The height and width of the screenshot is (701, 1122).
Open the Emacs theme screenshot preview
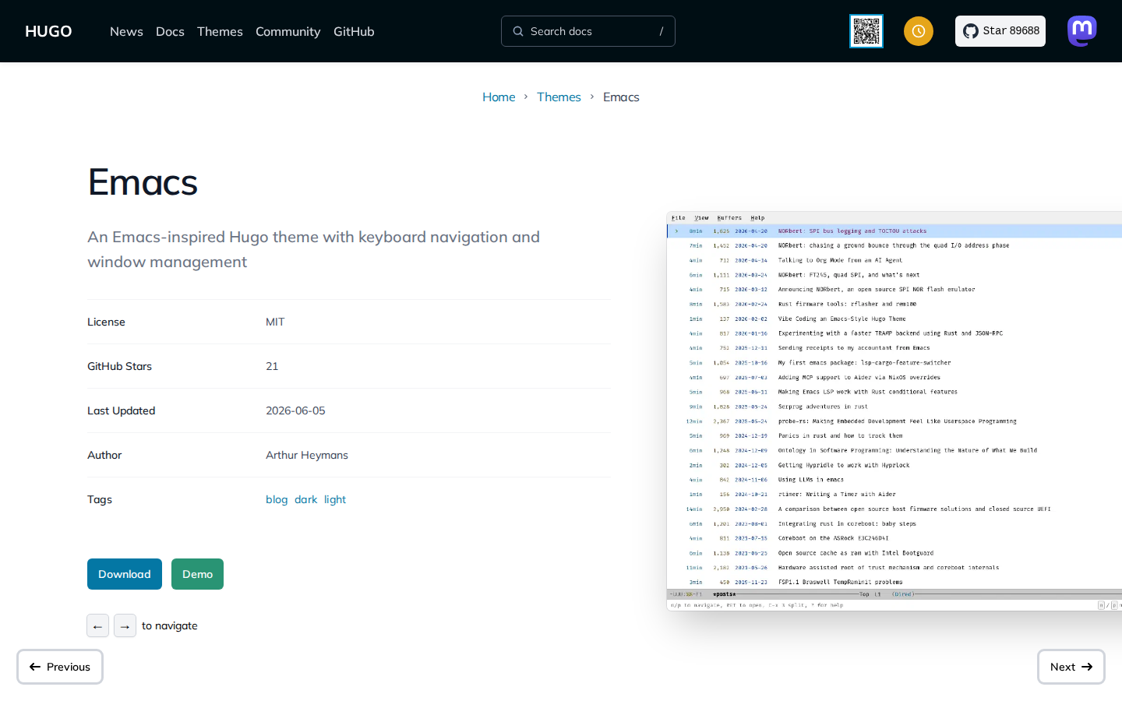(894, 411)
